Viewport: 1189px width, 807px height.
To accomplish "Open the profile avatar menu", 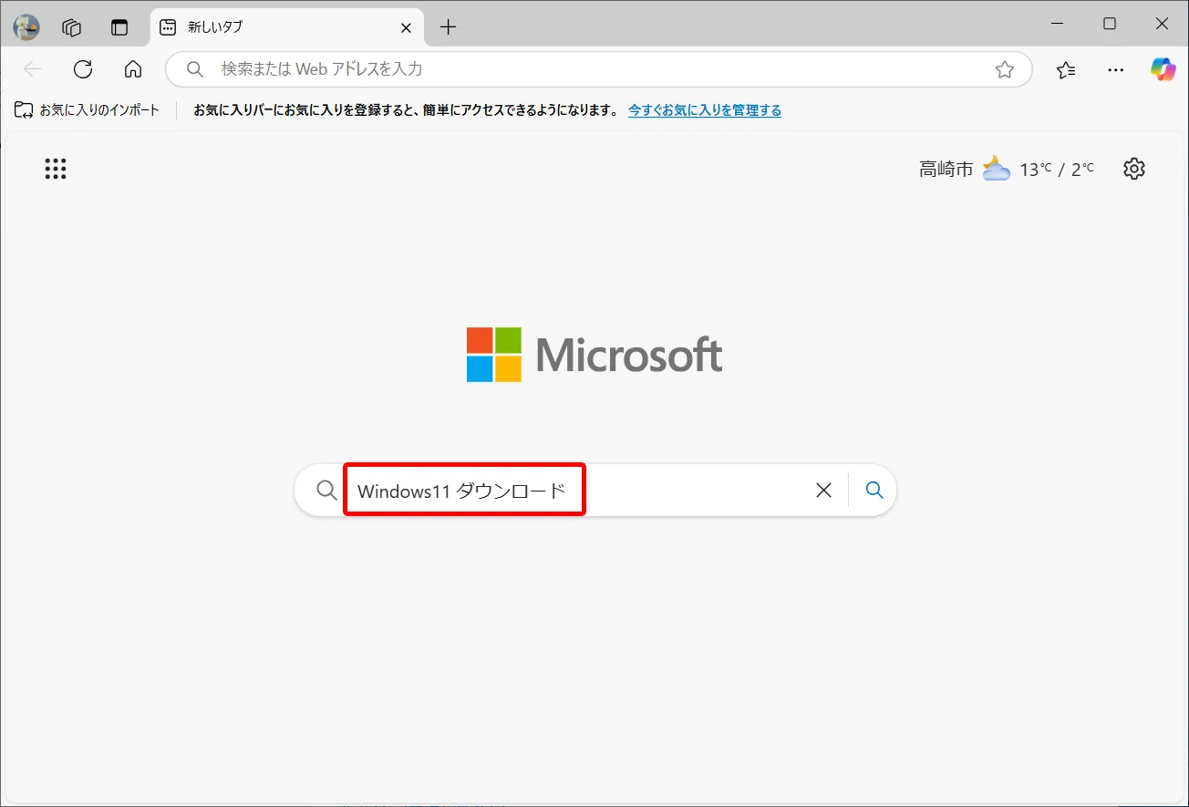I will point(26,27).
